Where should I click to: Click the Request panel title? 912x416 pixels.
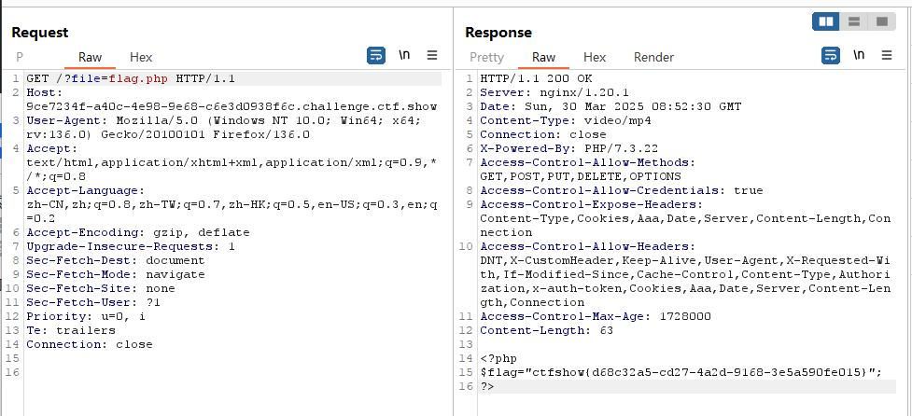point(40,33)
